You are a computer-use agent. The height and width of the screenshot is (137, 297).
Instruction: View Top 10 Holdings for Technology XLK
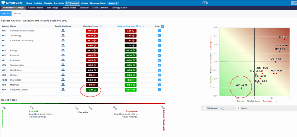click(63, 35)
